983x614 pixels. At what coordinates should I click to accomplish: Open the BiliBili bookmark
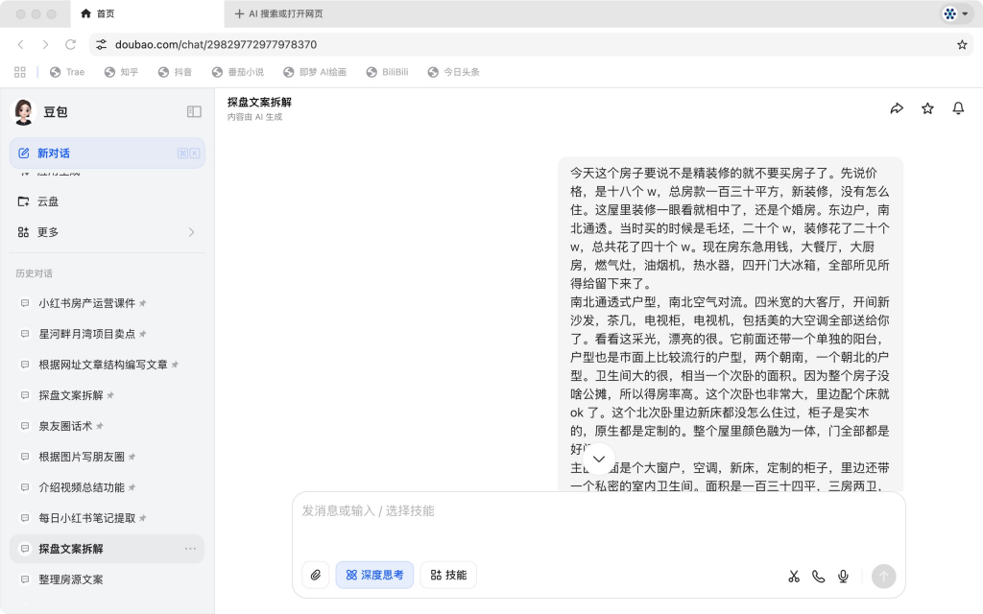click(x=388, y=71)
